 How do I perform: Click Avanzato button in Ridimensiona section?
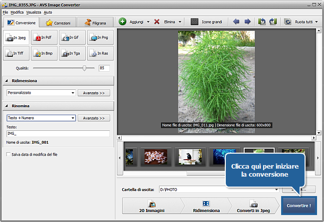(x=94, y=93)
